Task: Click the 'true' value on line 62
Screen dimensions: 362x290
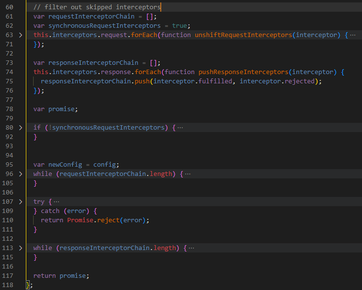Action: coord(180,26)
